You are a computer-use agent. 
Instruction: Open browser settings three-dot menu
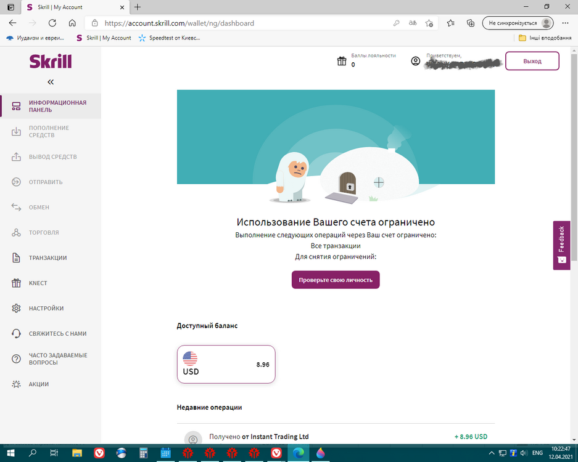pyautogui.click(x=565, y=23)
